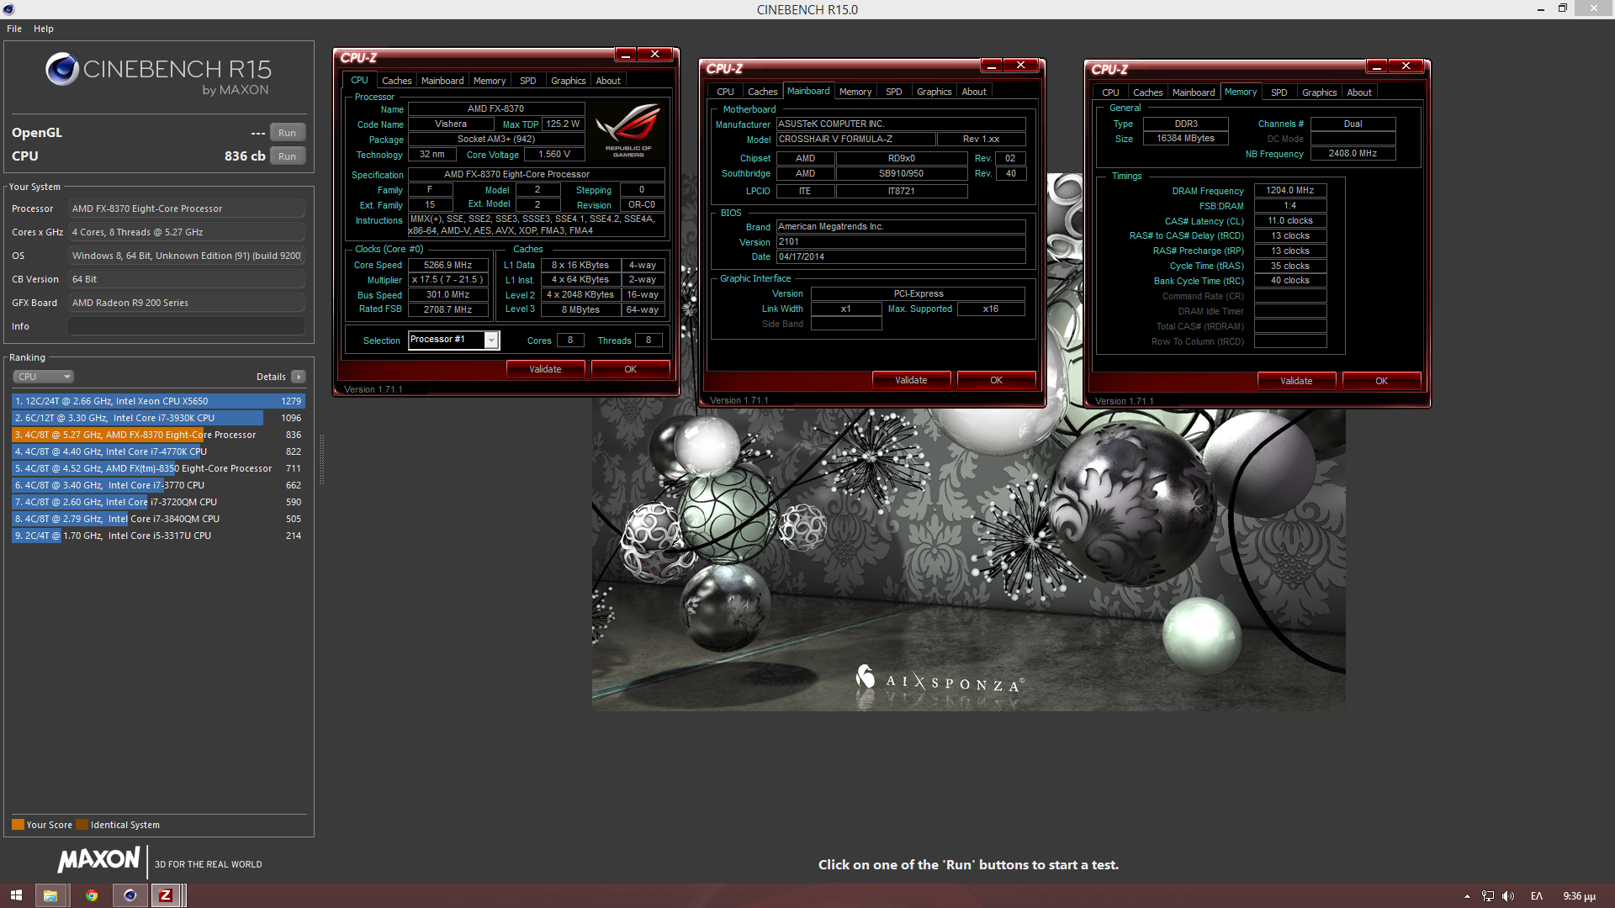Select ranking row Intel Xeon CPU X5650
The width and height of the screenshot is (1615, 908).
158,401
